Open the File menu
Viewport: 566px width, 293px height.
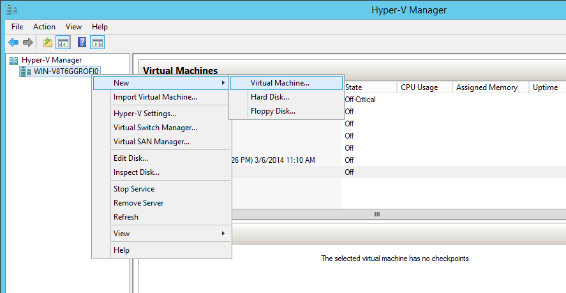pyautogui.click(x=17, y=27)
